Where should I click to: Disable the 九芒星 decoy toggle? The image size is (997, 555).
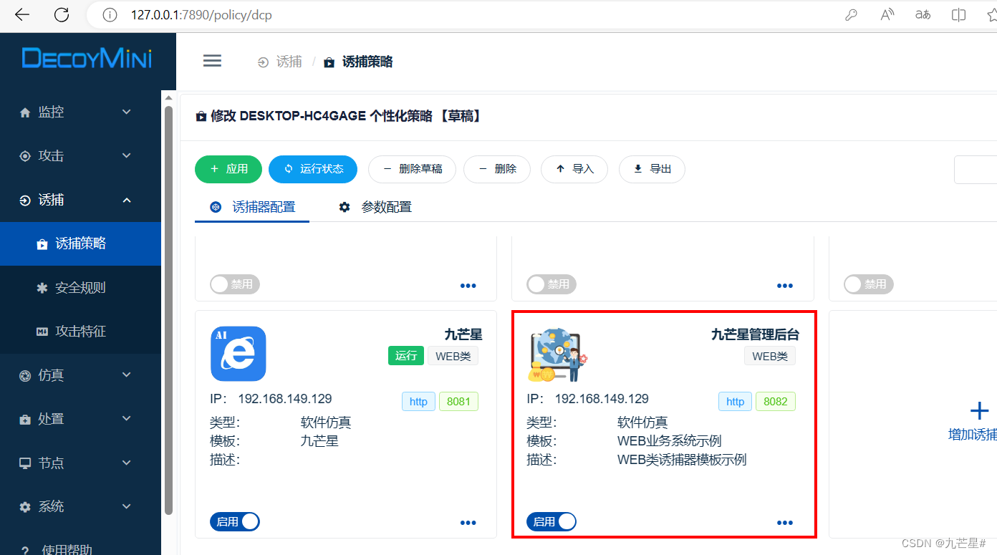[235, 522]
